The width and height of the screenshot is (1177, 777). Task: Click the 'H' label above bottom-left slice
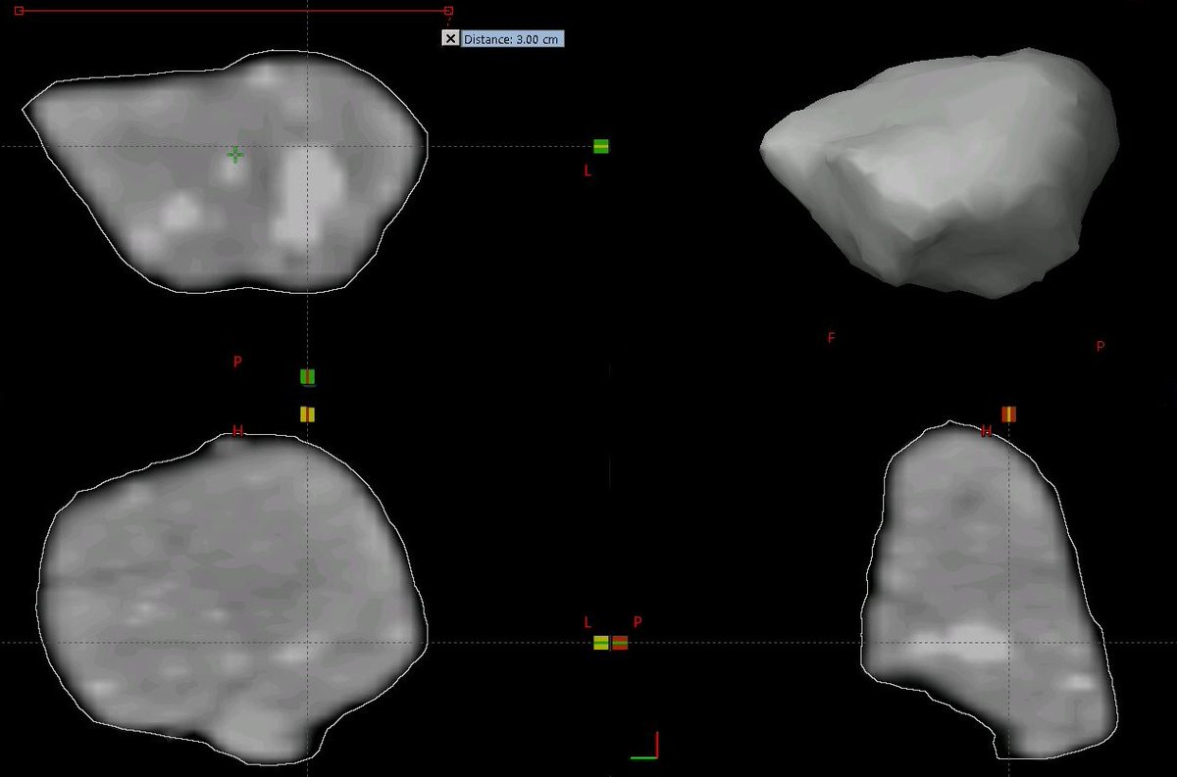[x=237, y=430]
